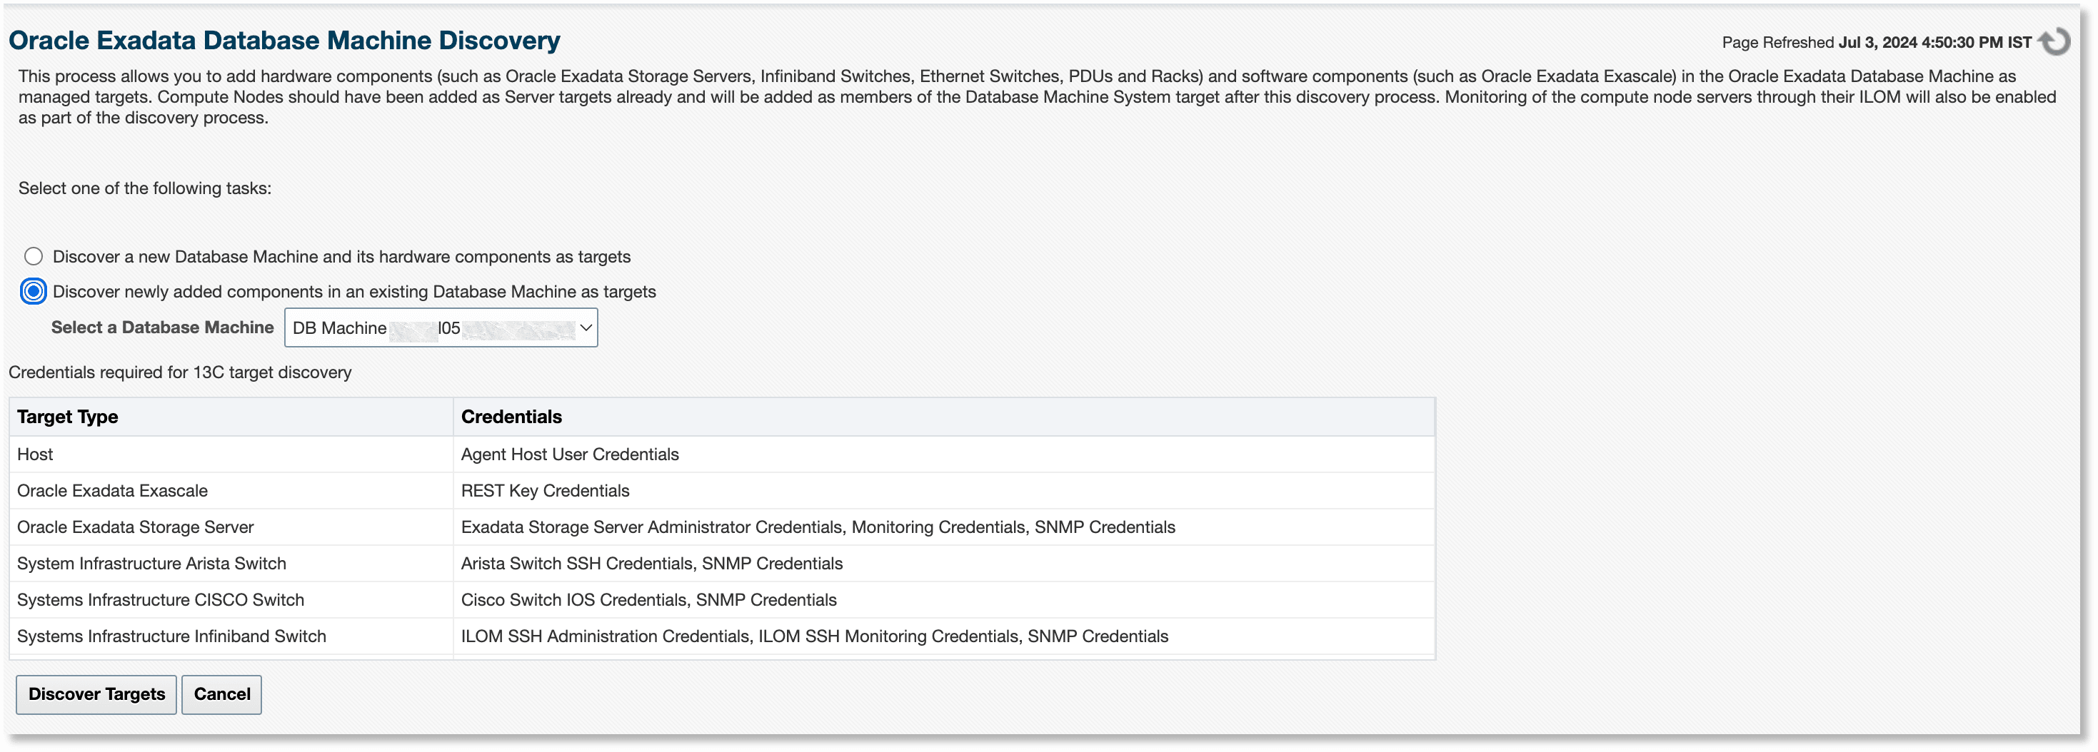Select the Systems Infrastructure Infiniband Switch row
The width and height of the screenshot is (2098, 752).
(x=171, y=636)
